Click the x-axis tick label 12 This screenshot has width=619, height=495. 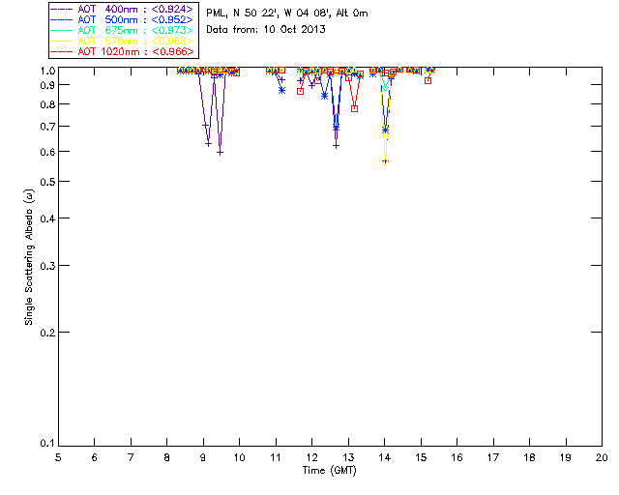[311, 457]
